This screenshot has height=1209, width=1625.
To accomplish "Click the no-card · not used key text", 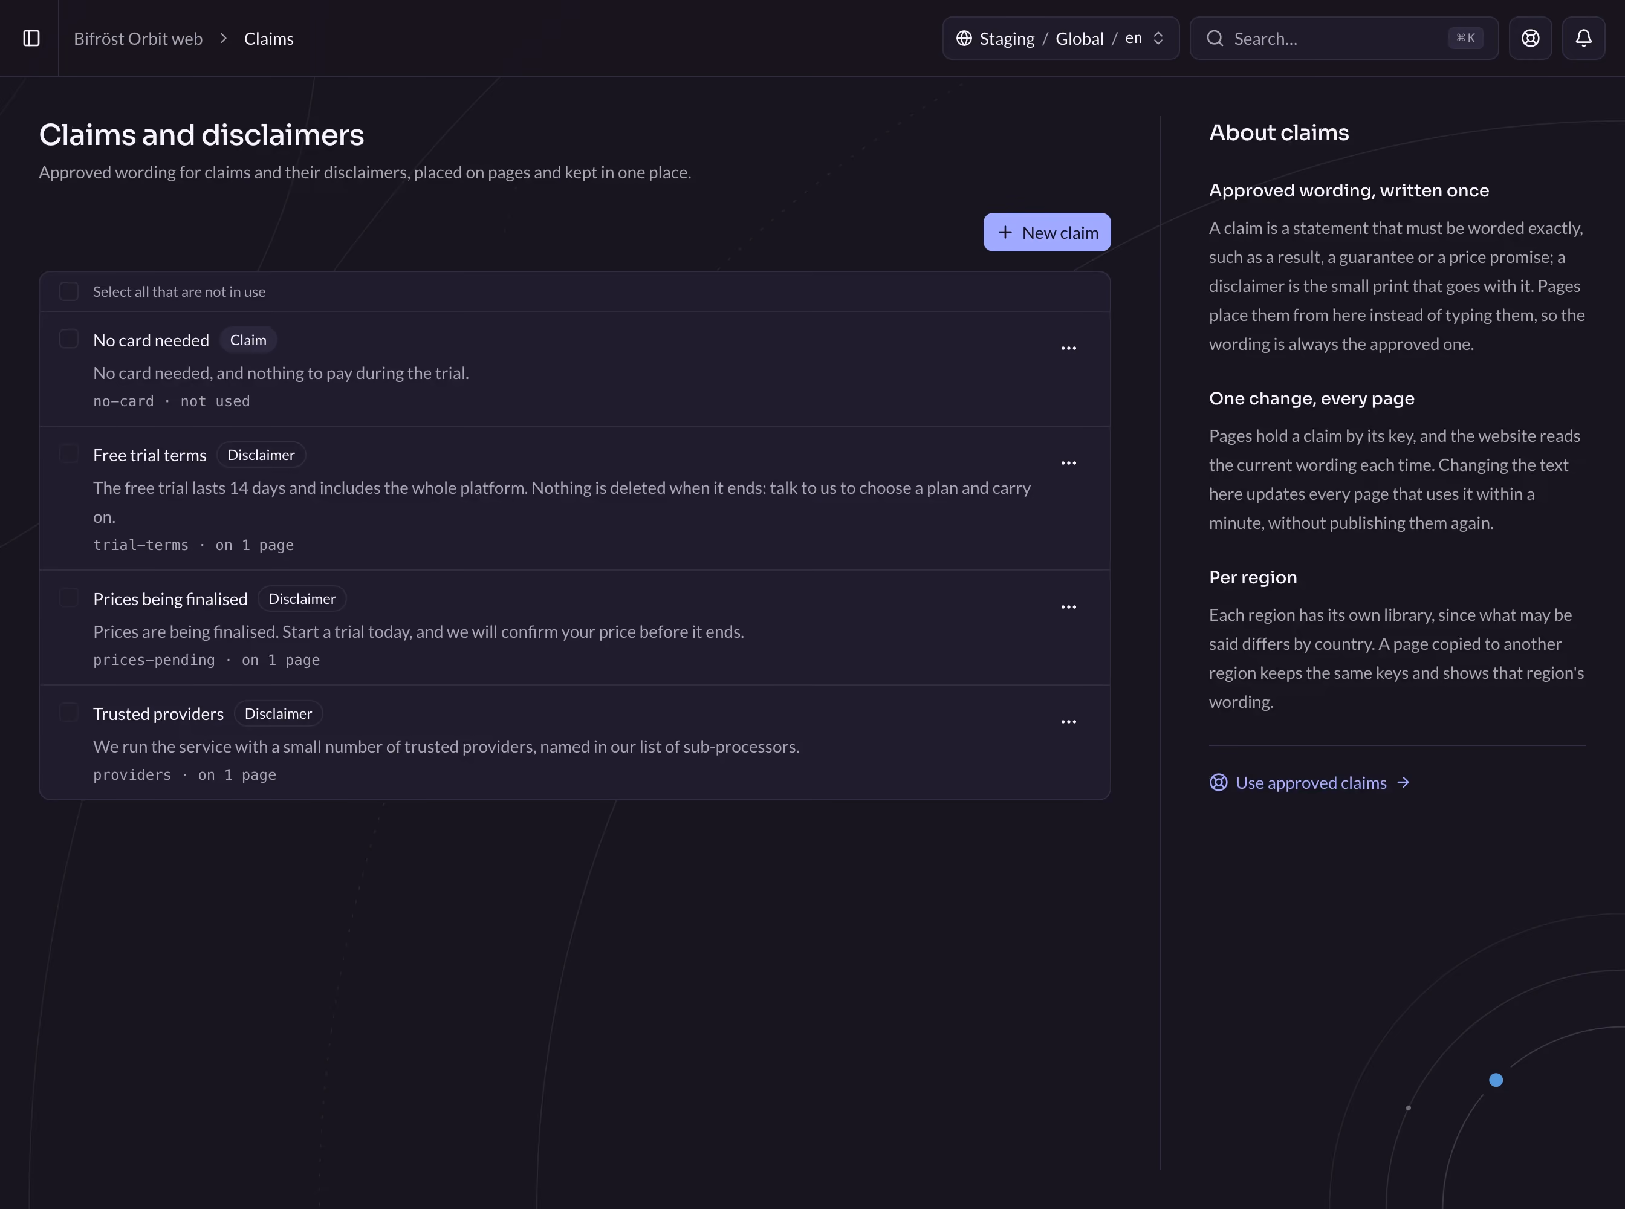I will (x=171, y=401).
